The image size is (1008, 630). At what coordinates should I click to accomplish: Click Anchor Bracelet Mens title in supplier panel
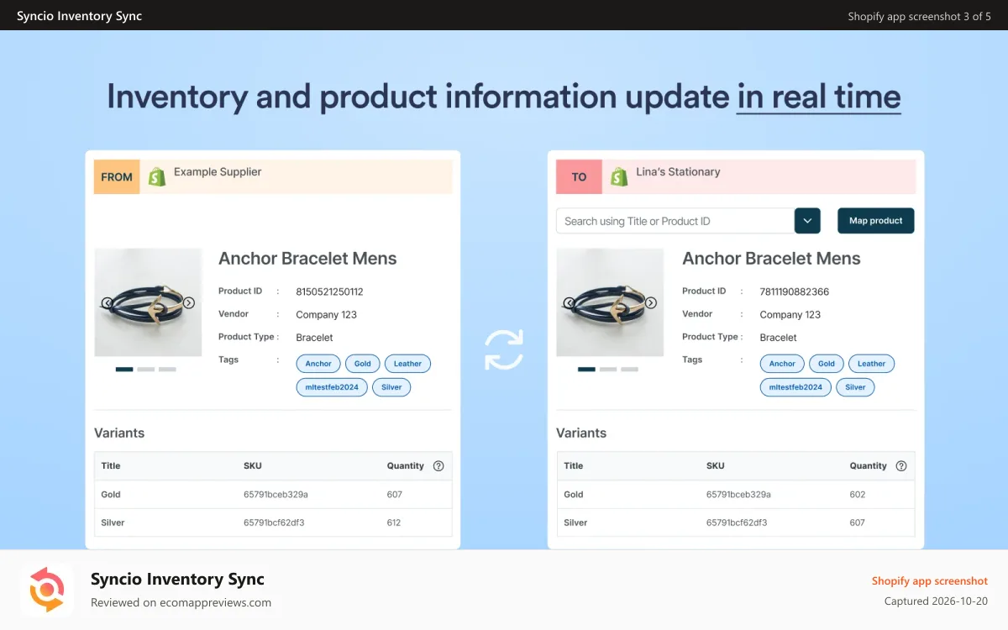307,259
